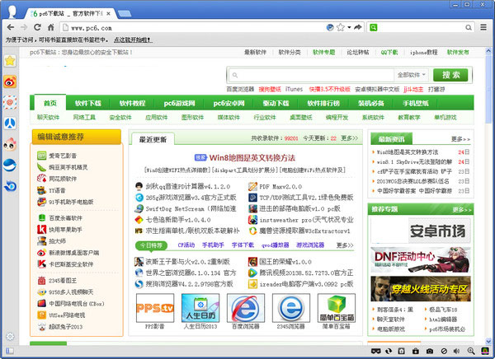The width and height of the screenshot is (495, 359).
Task: Select the 最近更新 tab
Action: coord(153,139)
